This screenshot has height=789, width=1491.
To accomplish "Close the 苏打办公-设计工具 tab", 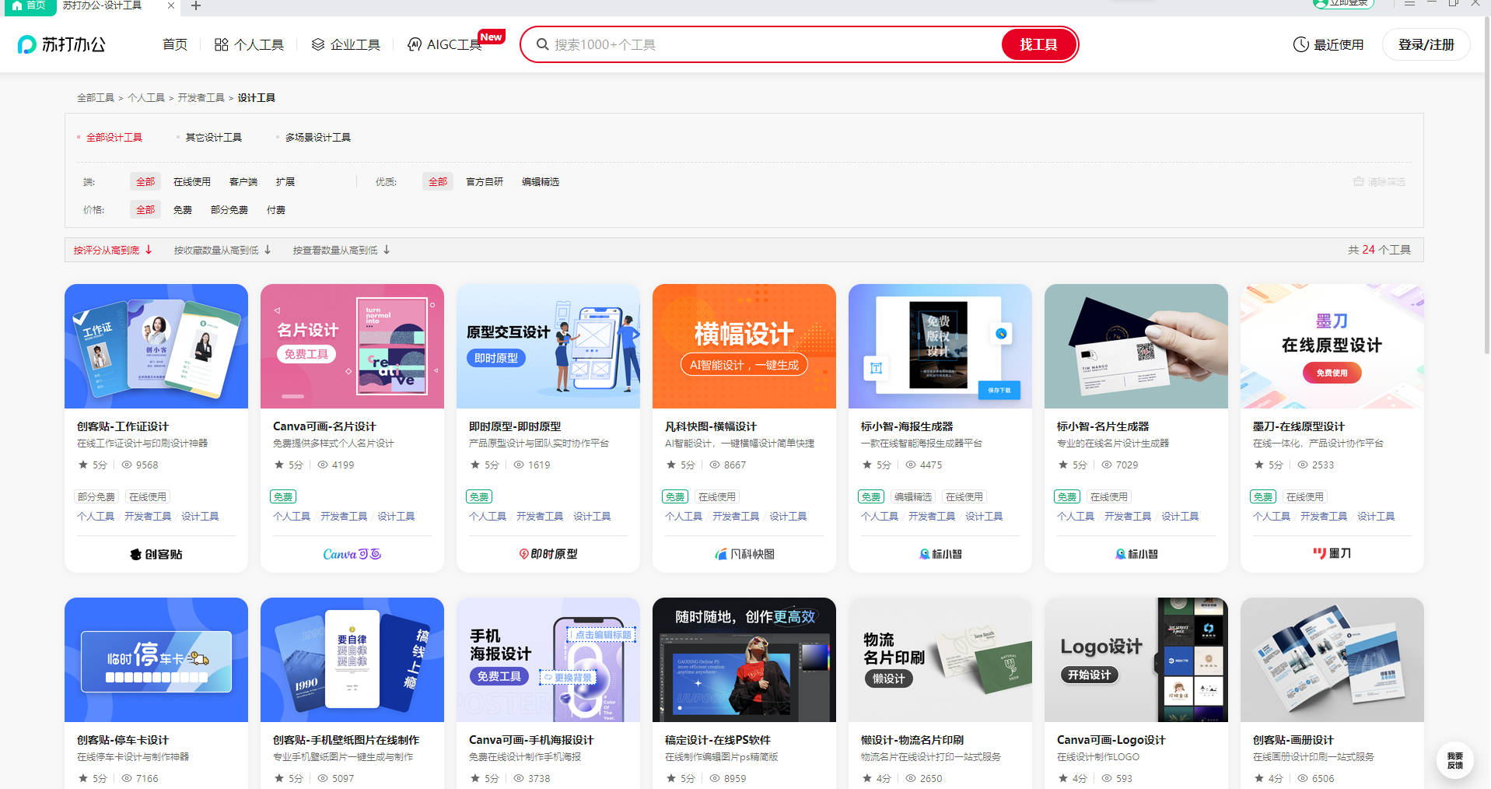I will (170, 5).
